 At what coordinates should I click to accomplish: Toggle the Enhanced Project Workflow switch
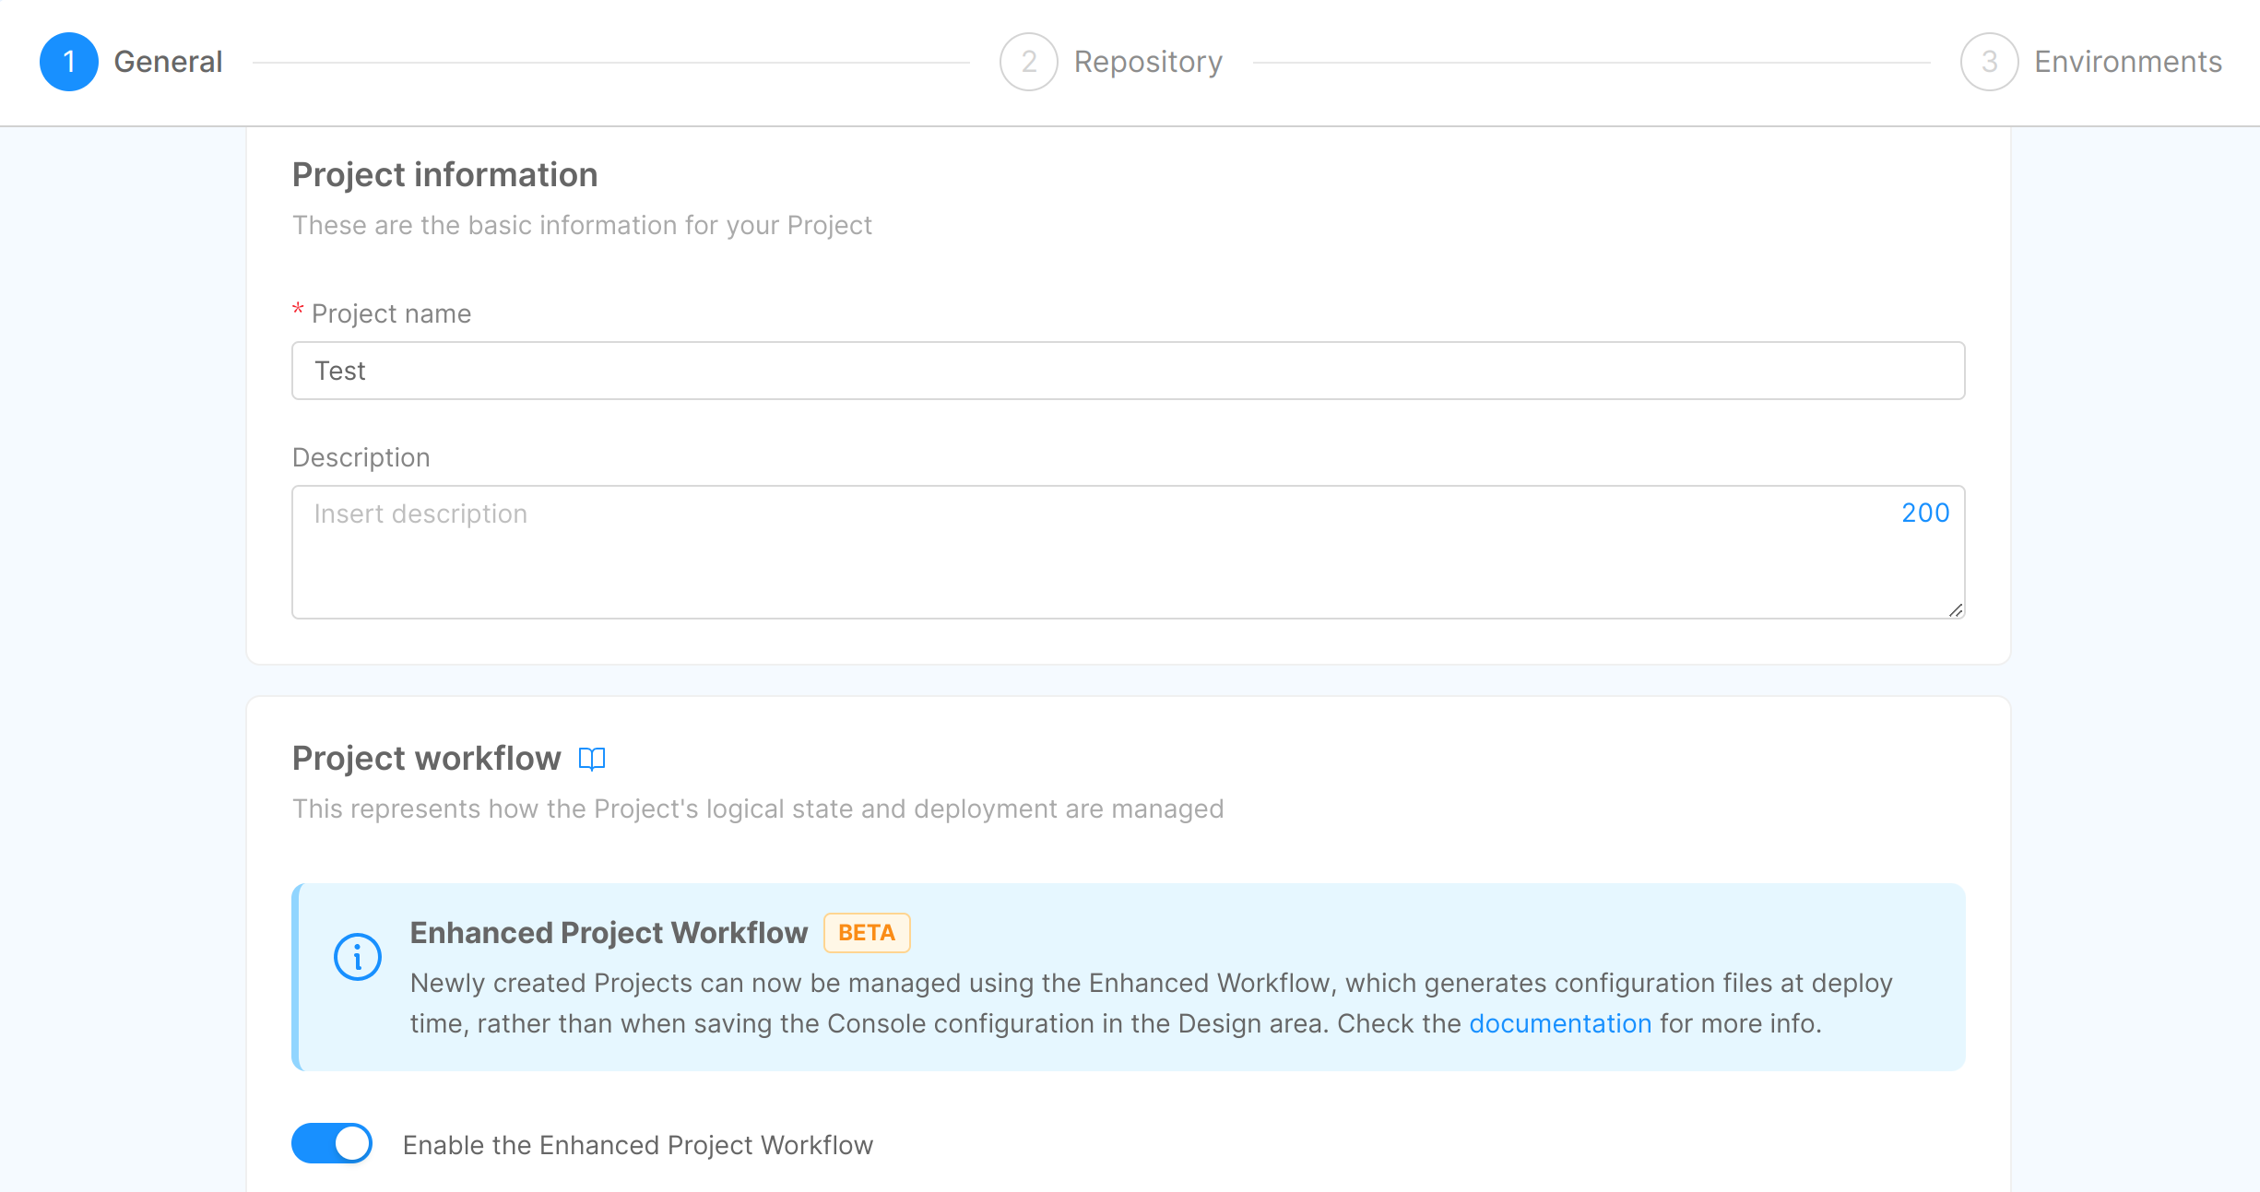click(x=332, y=1143)
